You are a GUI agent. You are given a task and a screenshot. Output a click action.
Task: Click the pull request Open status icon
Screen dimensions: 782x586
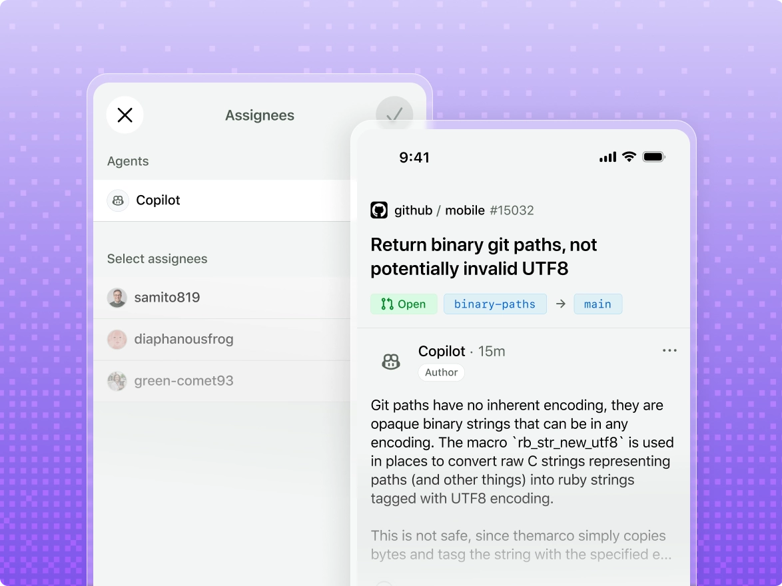(386, 304)
